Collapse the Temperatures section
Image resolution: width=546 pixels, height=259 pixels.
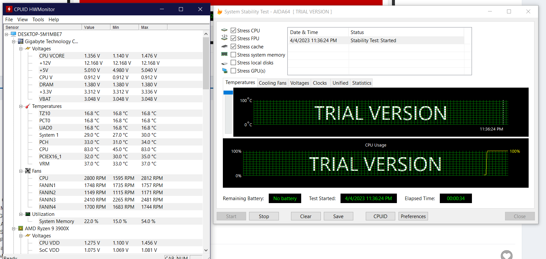(x=21, y=106)
